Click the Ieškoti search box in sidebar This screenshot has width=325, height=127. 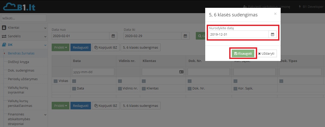[x=24, y=18]
